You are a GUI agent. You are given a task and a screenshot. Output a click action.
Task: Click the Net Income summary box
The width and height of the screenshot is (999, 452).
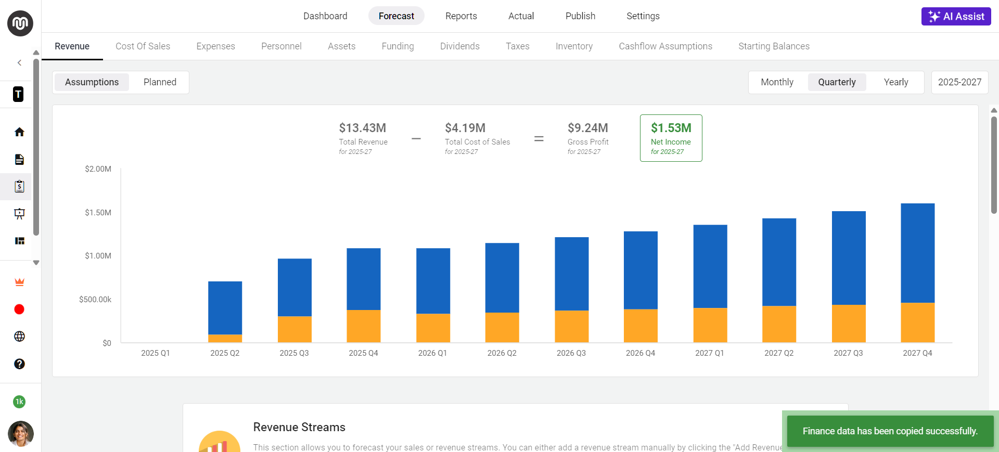point(671,138)
